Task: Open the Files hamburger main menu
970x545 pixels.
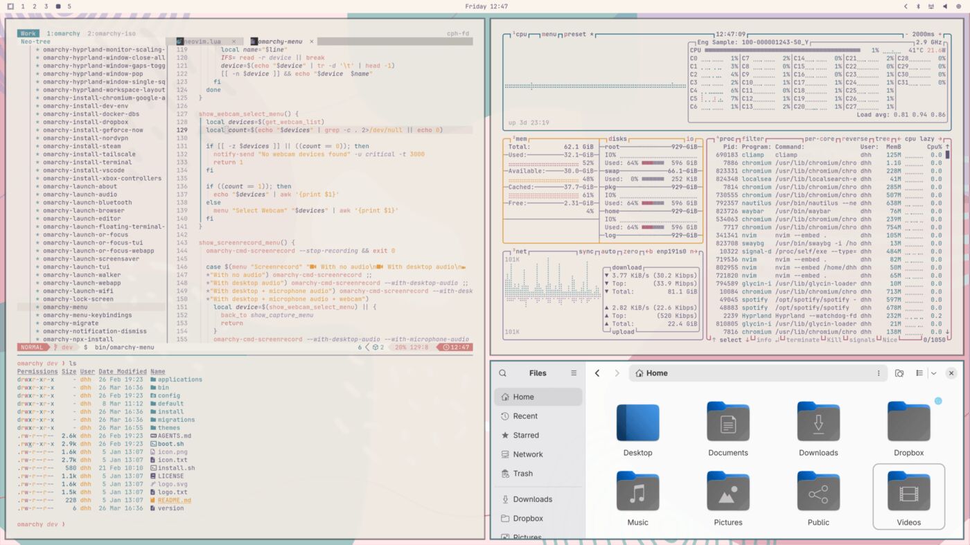Action: pos(574,373)
